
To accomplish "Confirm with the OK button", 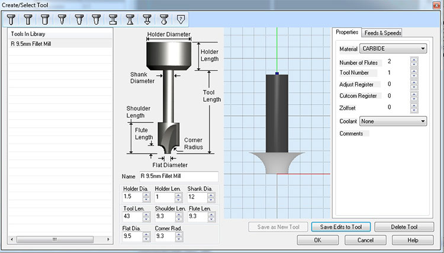I will click(318, 240).
